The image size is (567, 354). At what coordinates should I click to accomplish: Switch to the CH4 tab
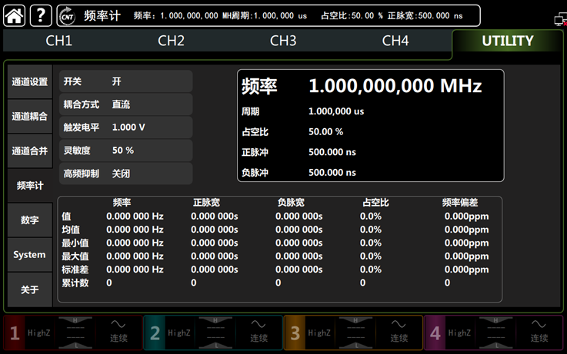click(395, 41)
